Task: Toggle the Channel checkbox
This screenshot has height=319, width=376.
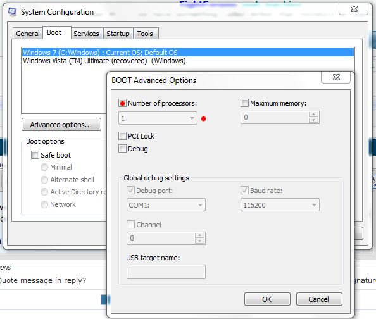Action: click(x=130, y=225)
